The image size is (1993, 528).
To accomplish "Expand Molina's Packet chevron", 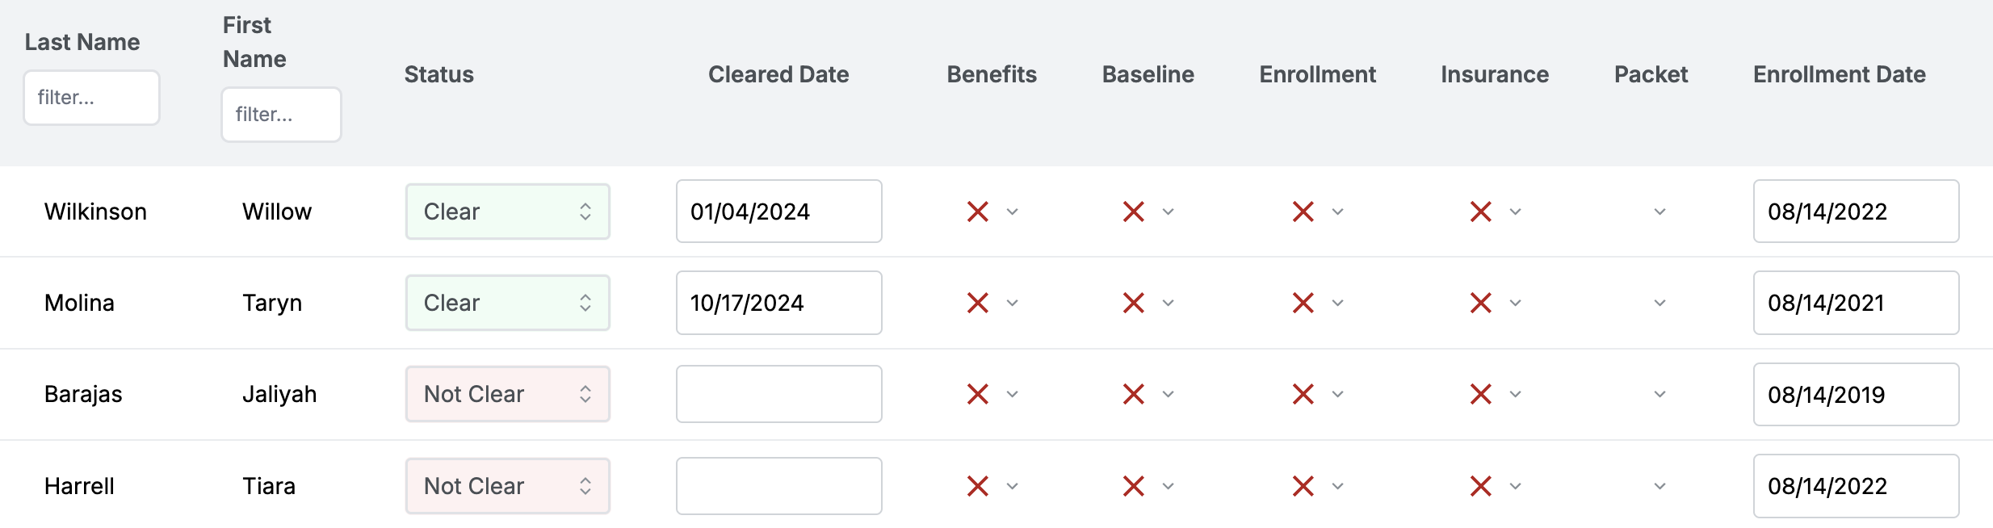I will pos(1659,303).
